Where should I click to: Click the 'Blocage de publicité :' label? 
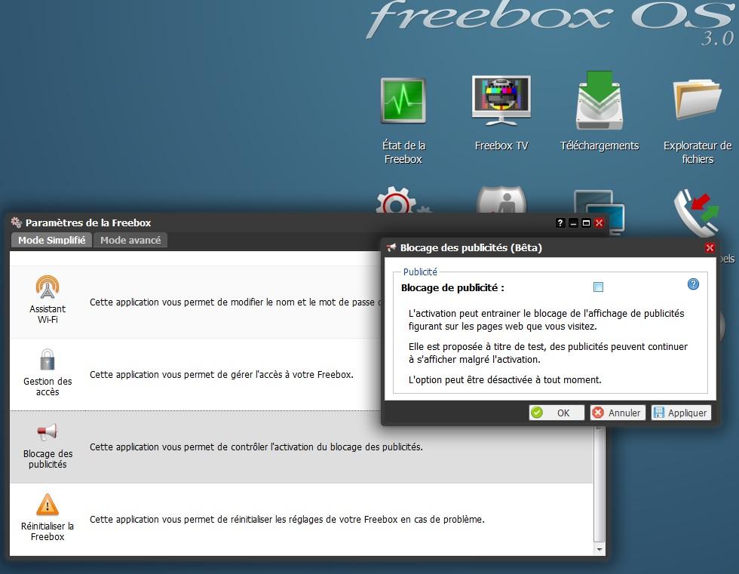click(x=452, y=287)
